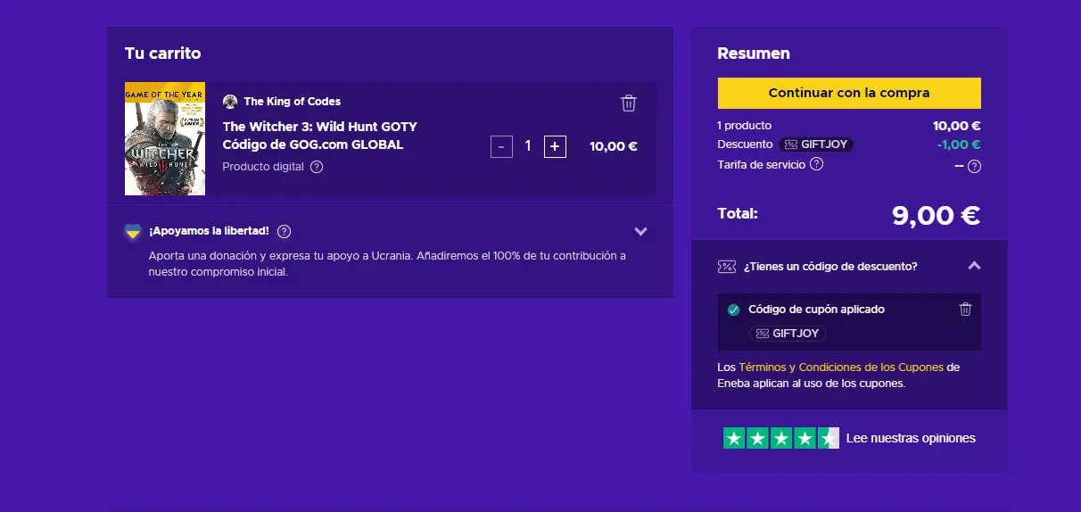Click 'Lee nuestras opiniones' link
The image size is (1081, 512).
click(911, 438)
